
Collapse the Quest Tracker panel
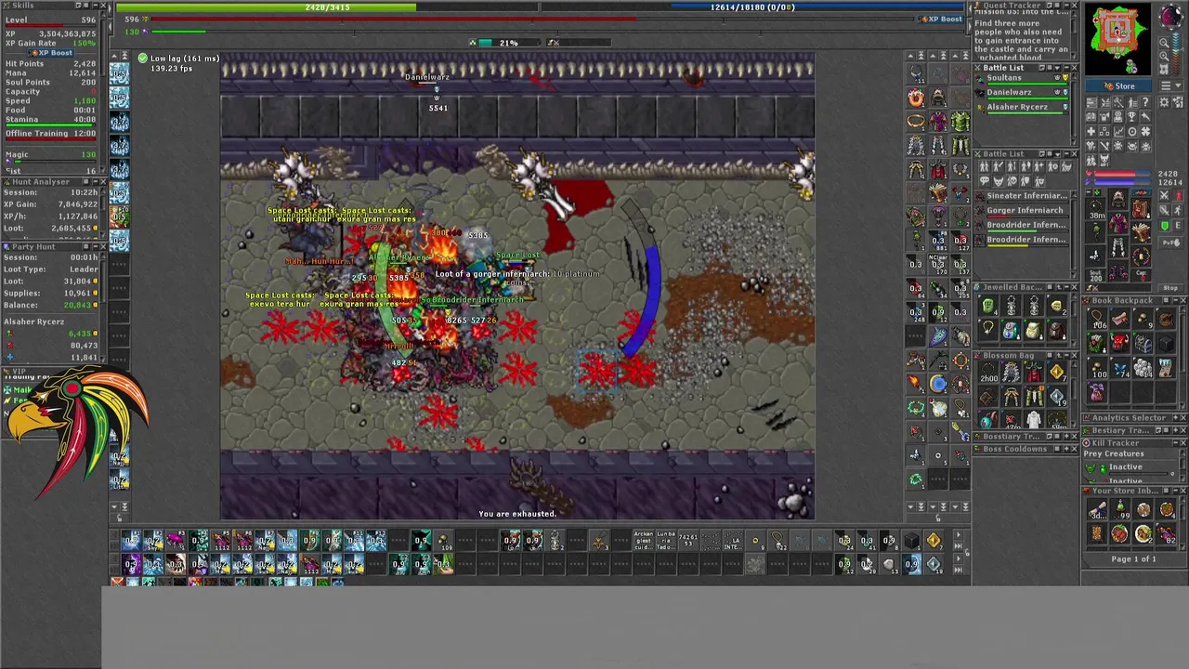(1066, 6)
